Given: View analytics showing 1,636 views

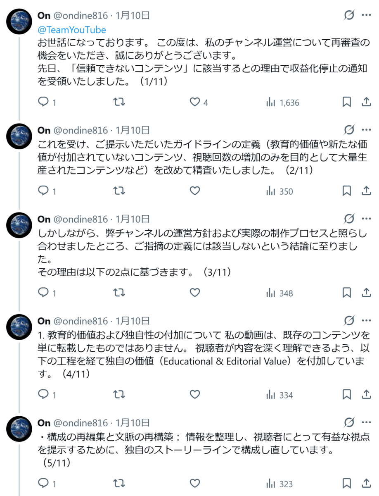Looking at the screenshot, I should click(x=283, y=103).
